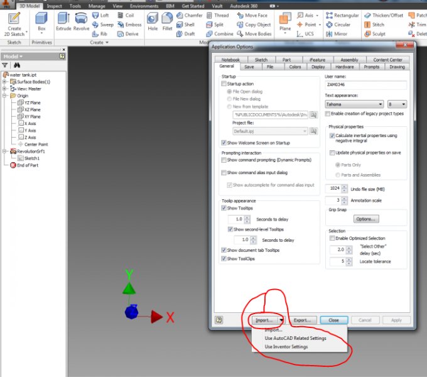Choose Use AutoCAD Related Settings
Viewport: 427px width, 377px height.
click(x=296, y=338)
